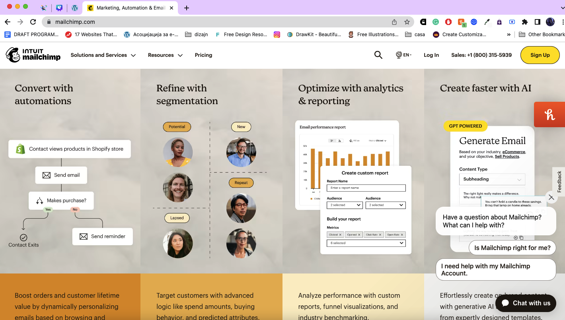The height and width of the screenshot is (320, 565).
Task: Open the purple shopping bag extension
Action: click(499, 22)
